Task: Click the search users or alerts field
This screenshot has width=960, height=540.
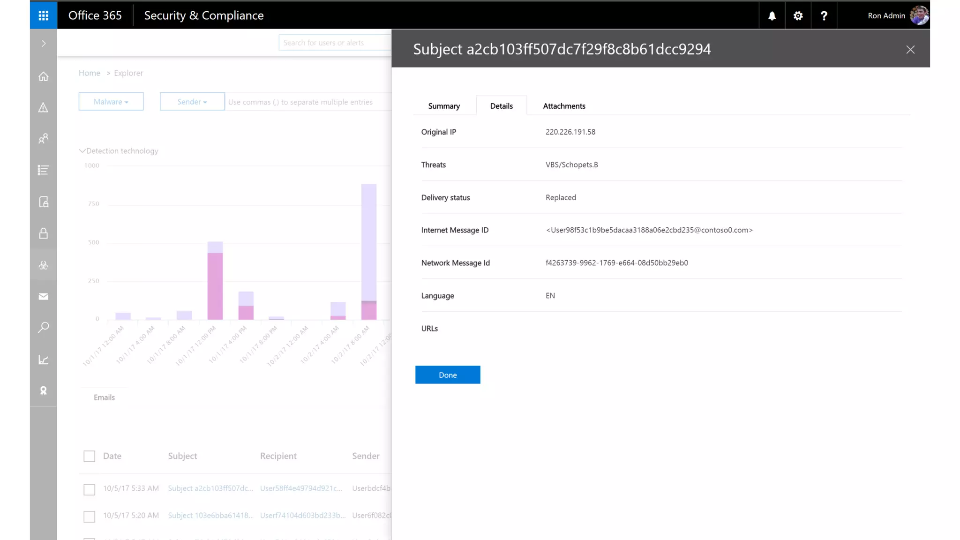Action: [x=334, y=43]
